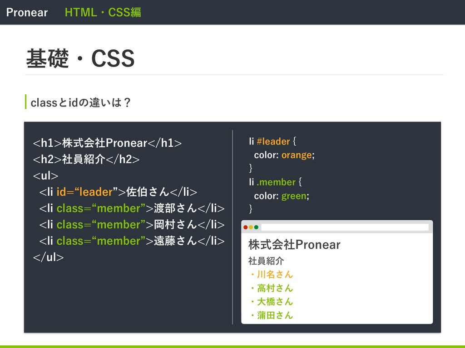The width and height of the screenshot is (465, 348).
Task: Click the h1 株式会社Pronear code line
Action: tap(107, 144)
